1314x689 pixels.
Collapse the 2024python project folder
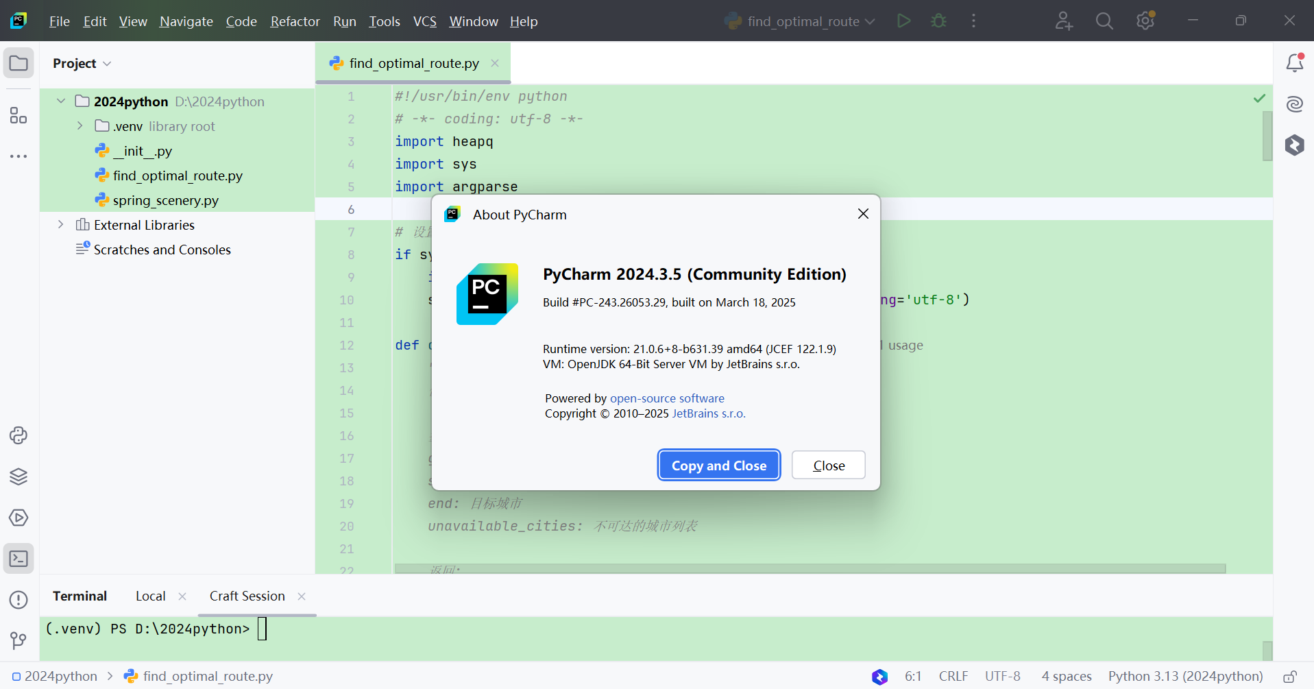(61, 101)
